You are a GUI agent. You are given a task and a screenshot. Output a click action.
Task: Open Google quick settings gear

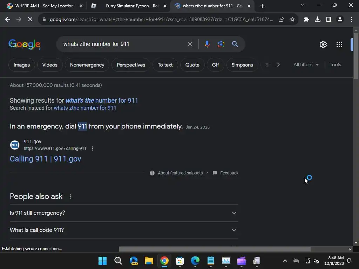323,44
